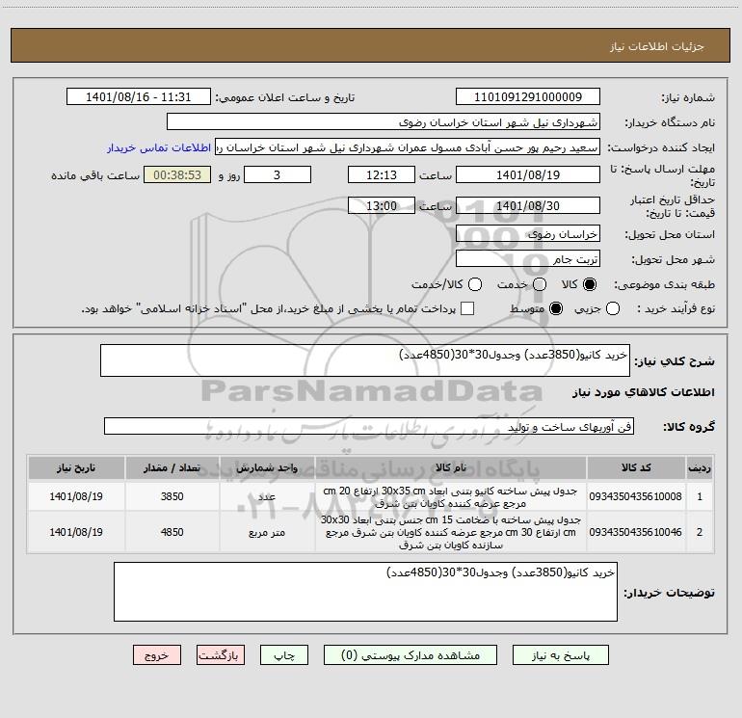Click the تعداد / مقدار column header
The width and height of the screenshot is (742, 718).
coord(172,467)
